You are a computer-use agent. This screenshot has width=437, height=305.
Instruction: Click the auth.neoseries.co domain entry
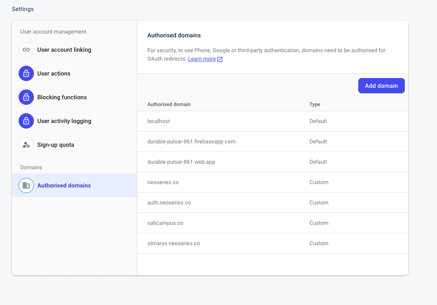tap(273, 203)
